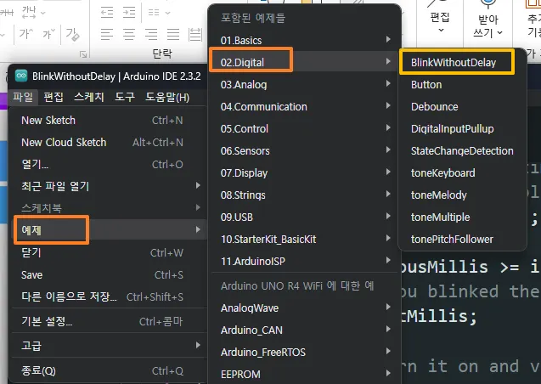Open the BlinkWithoutDelay example

(x=462, y=63)
